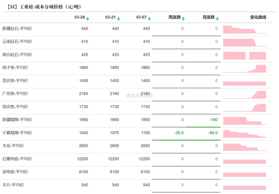279x194 pixels.
Task: Select the 木片-平均价 row label
Action: (13, 185)
